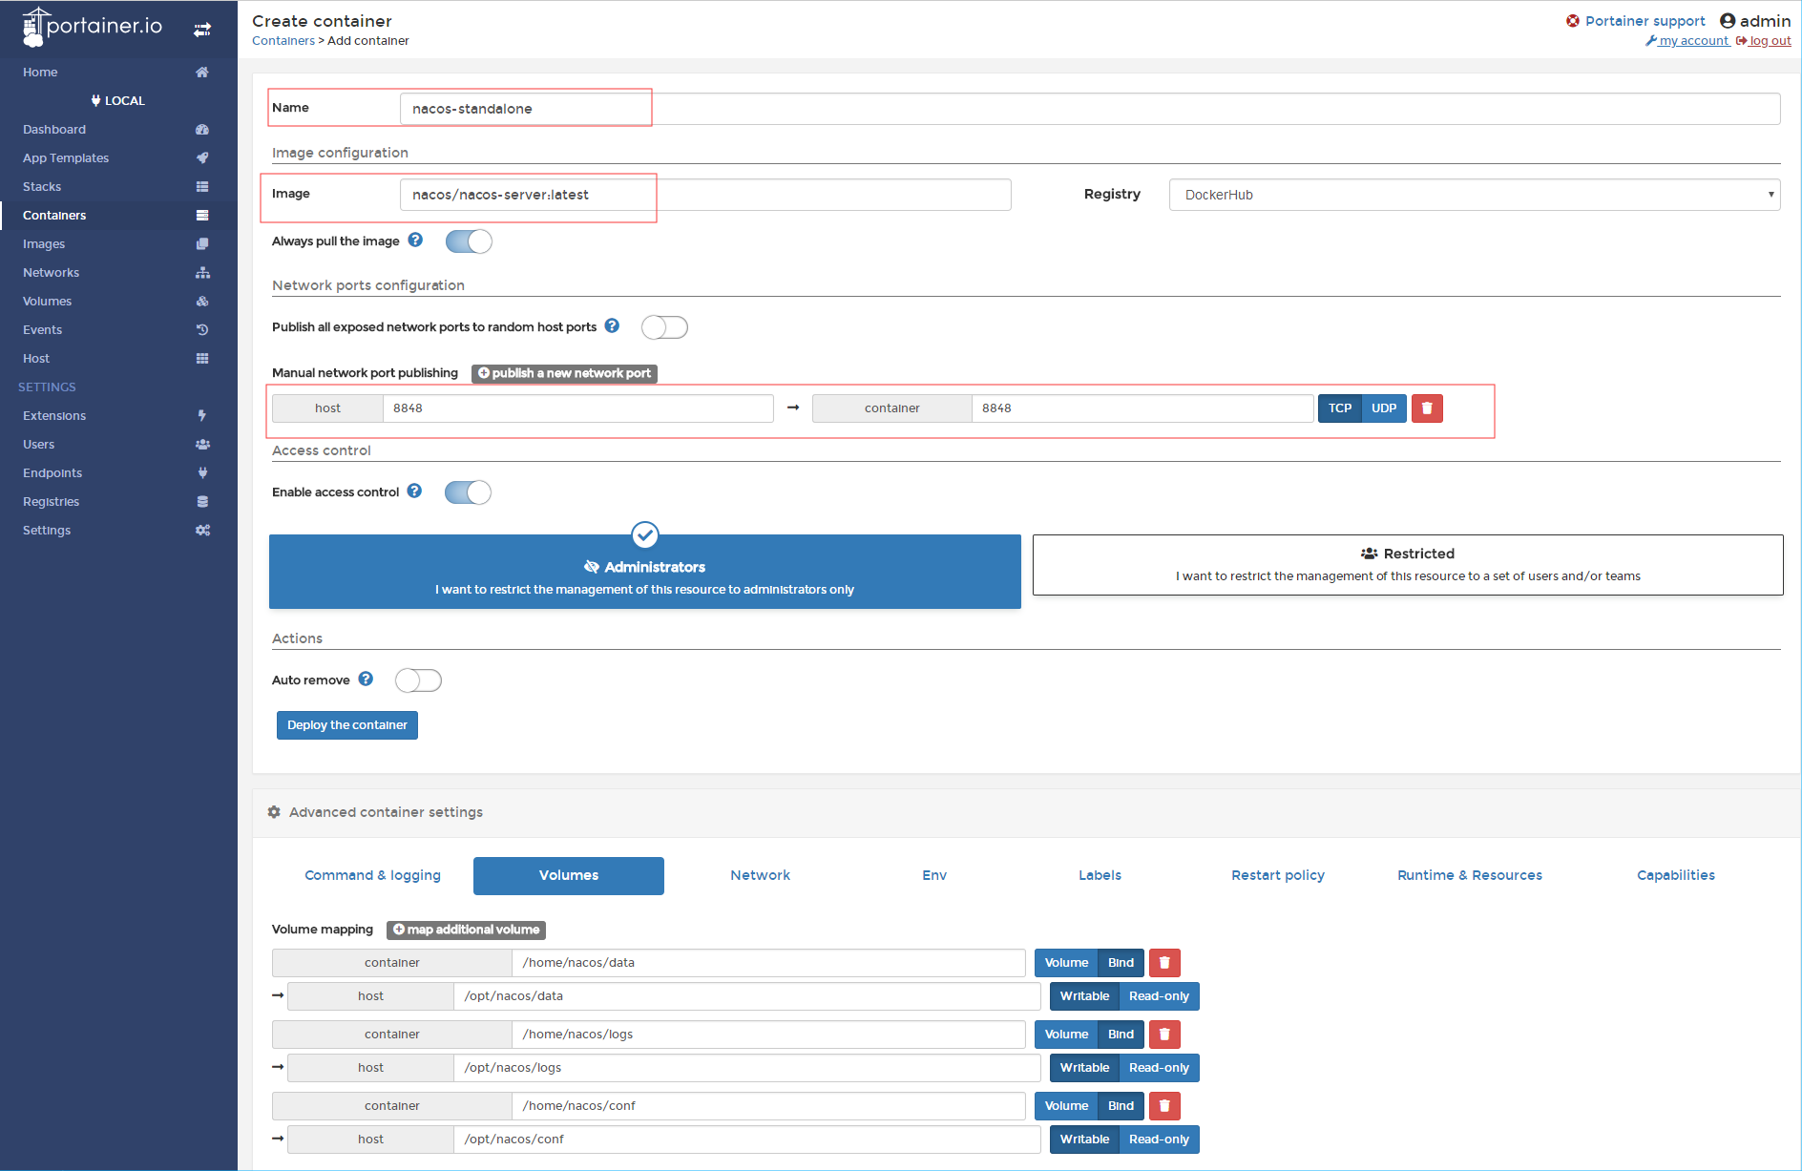This screenshot has height=1171, width=1802.
Task: Open the Capabilities tab
Action: coord(1676,876)
